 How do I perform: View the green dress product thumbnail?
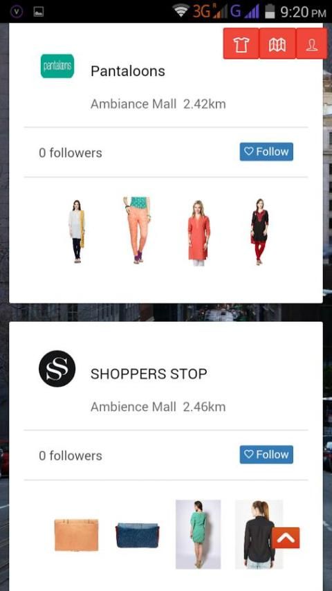pos(199,534)
